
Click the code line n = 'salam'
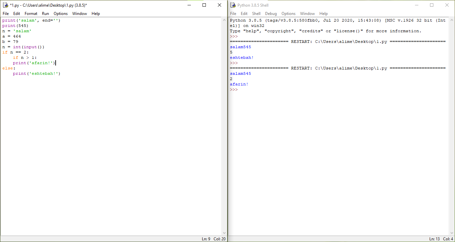(17, 31)
